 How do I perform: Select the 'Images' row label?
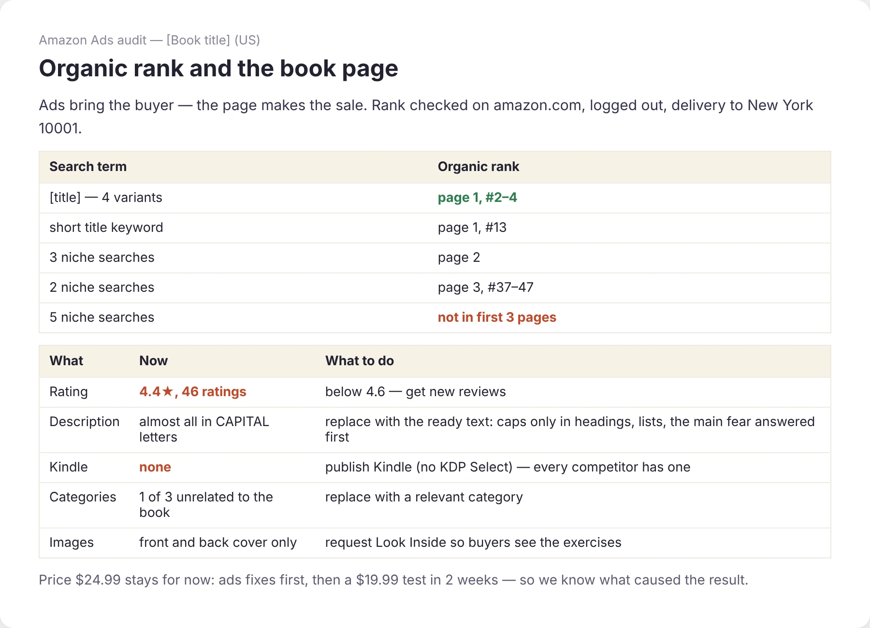[x=72, y=542]
